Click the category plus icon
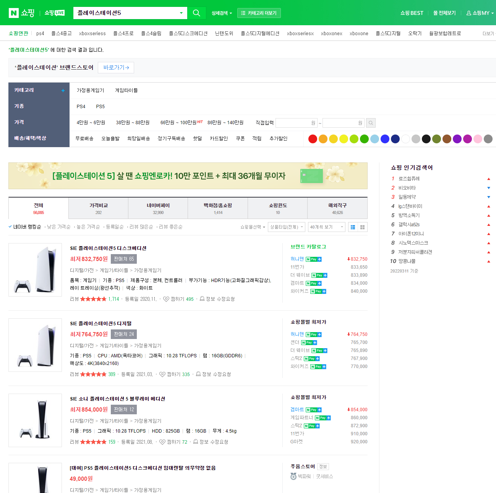Screen dimensions: 496x493 coord(63,91)
